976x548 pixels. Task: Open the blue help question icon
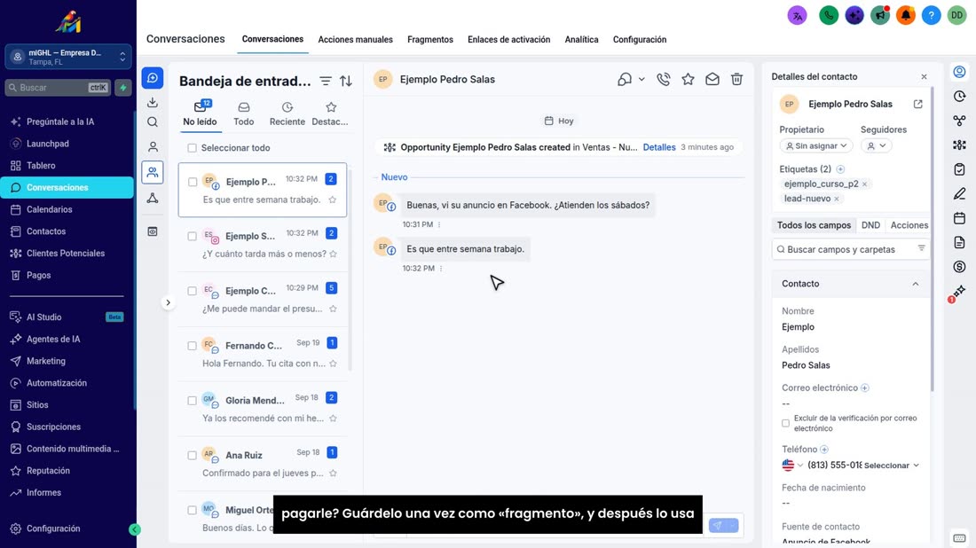click(931, 15)
